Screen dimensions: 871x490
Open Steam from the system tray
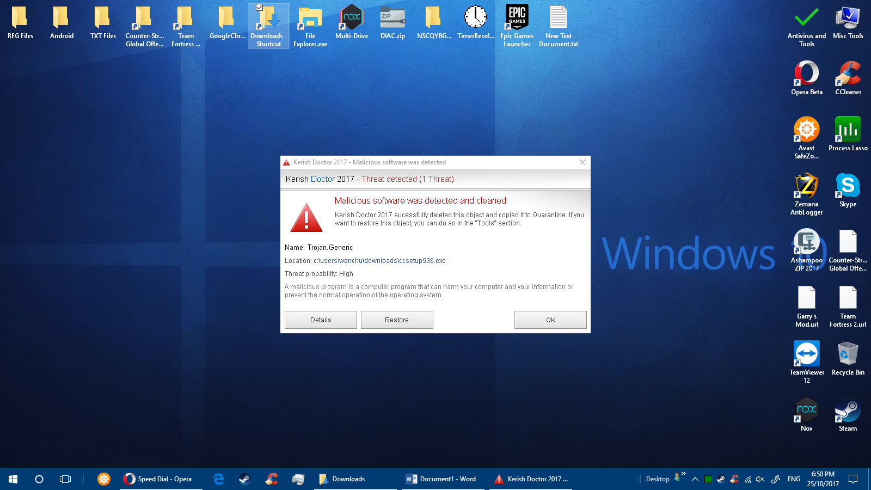click(x=721, y=479)
